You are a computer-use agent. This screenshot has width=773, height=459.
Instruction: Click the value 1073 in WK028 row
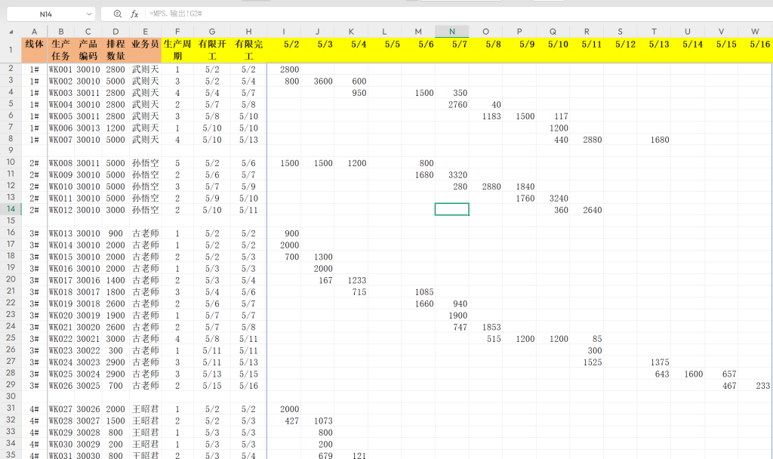pos(323,420)
